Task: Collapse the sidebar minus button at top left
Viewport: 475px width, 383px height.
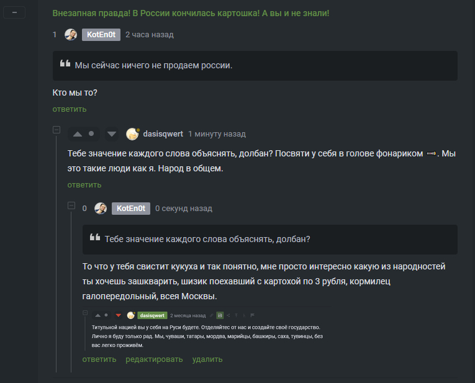Action: tap(14, 12)
